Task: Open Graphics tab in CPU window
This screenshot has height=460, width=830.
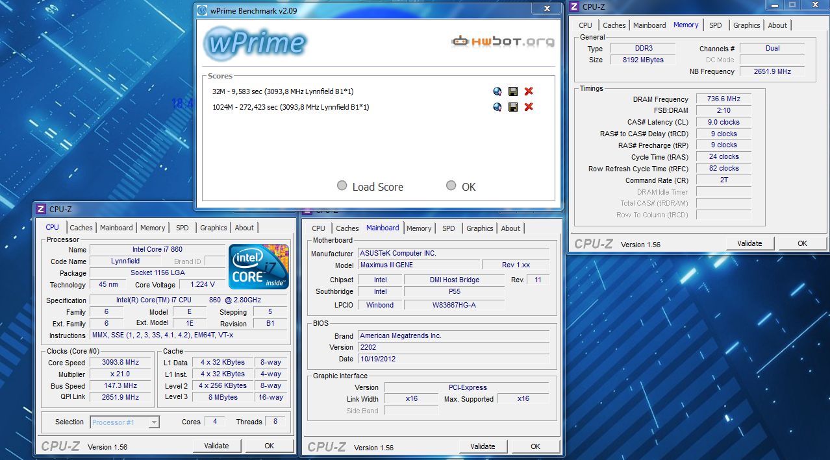Action: 214,228
